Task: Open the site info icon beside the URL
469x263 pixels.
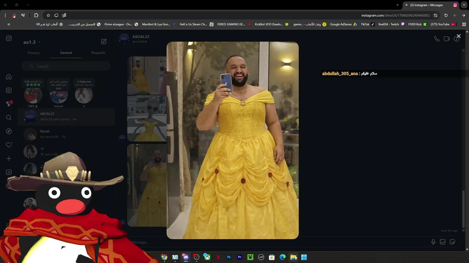Action: click(435, 15)
